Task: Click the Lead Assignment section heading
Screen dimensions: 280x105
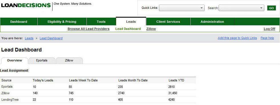Action: [x=14, y=71]
